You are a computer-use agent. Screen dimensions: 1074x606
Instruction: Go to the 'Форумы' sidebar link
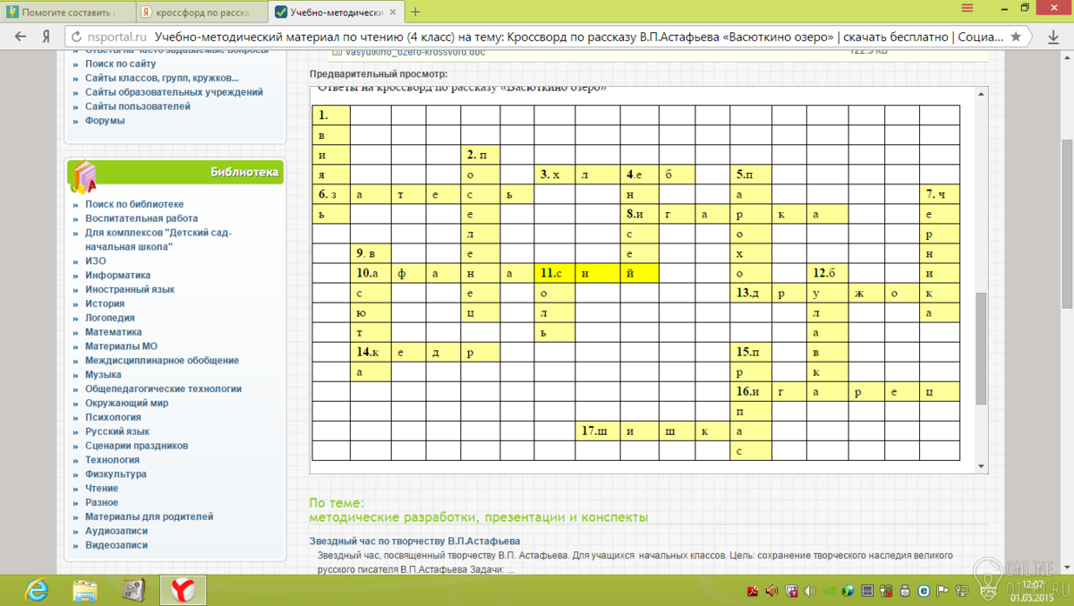click(x=105, y=121)
